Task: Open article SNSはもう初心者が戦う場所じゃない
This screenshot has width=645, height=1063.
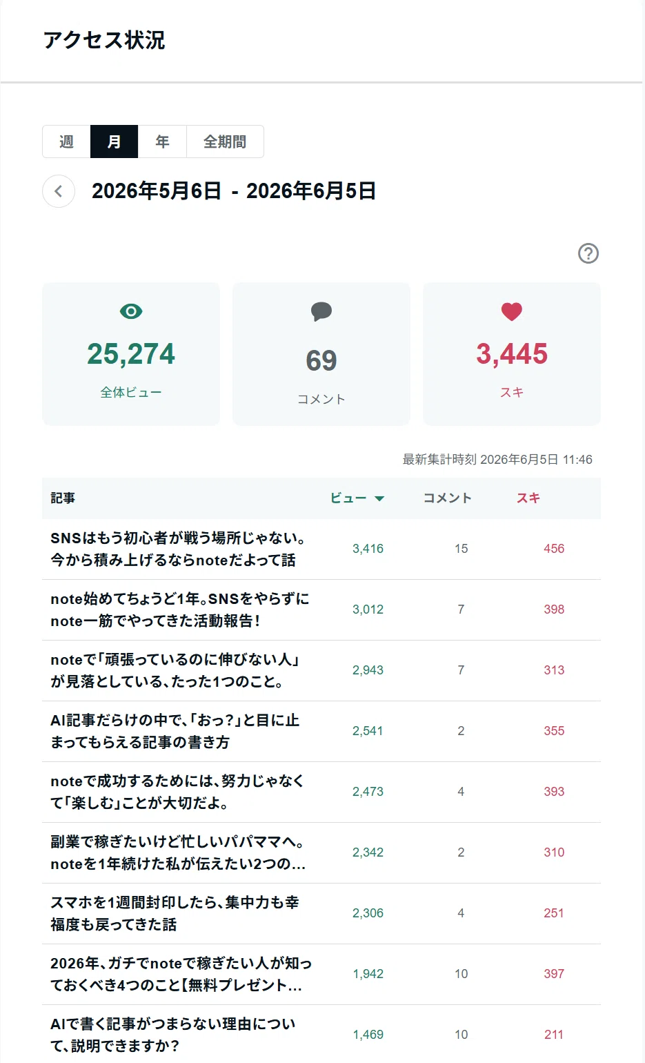Action: (178, 549)
